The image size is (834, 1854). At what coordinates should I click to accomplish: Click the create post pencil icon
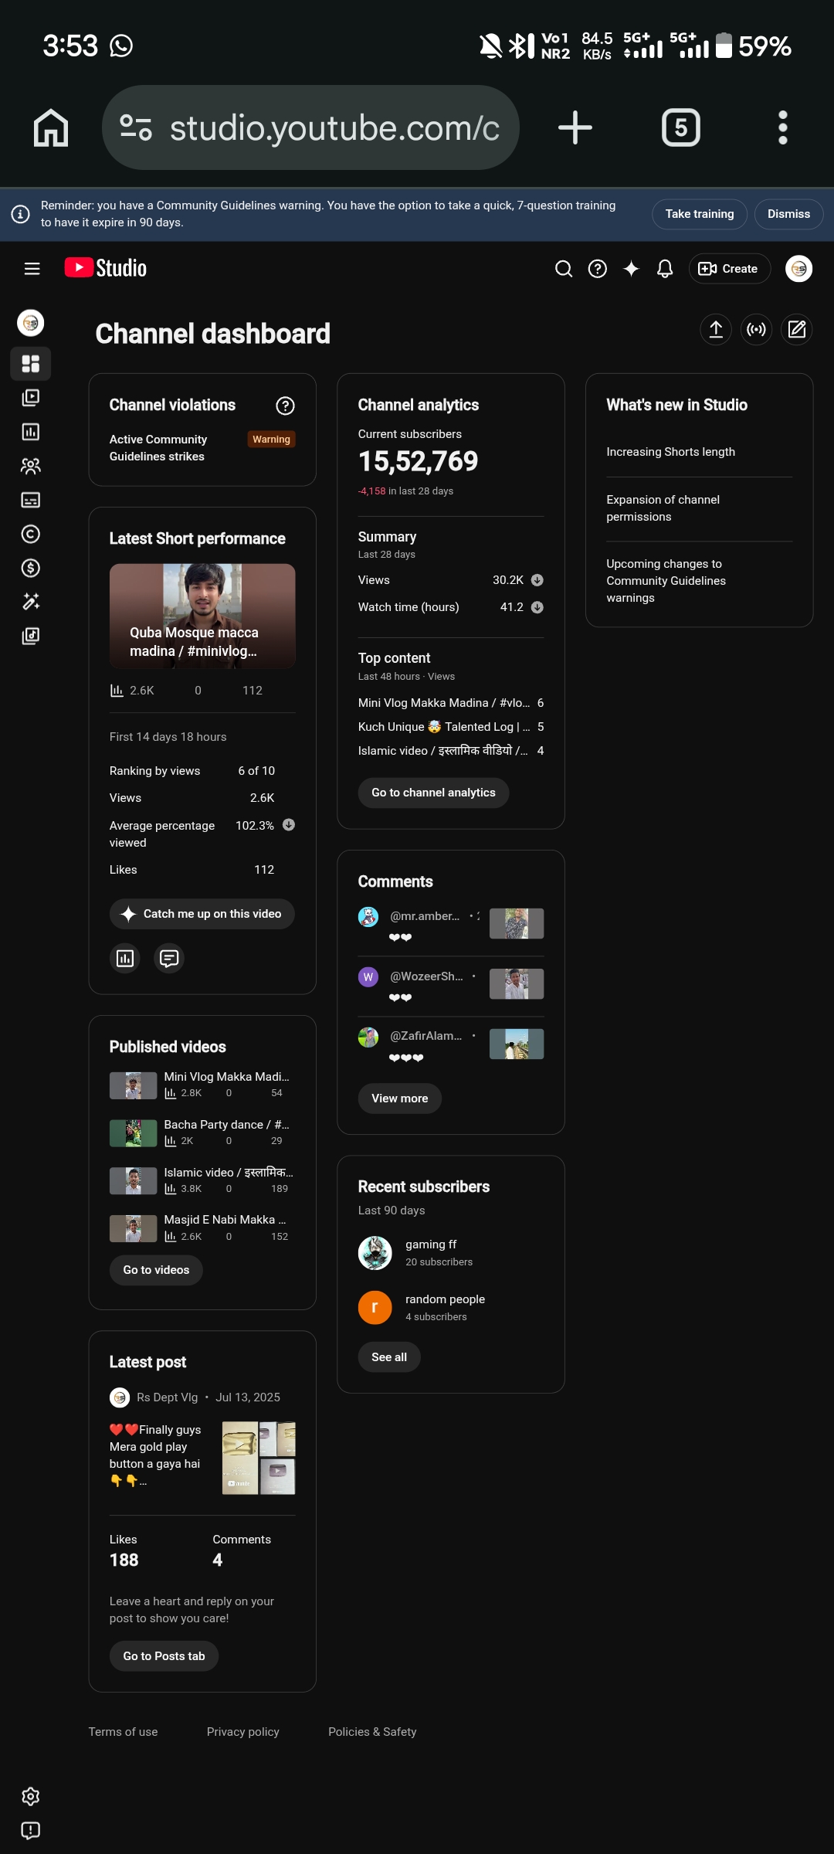(x=797, y=330)
